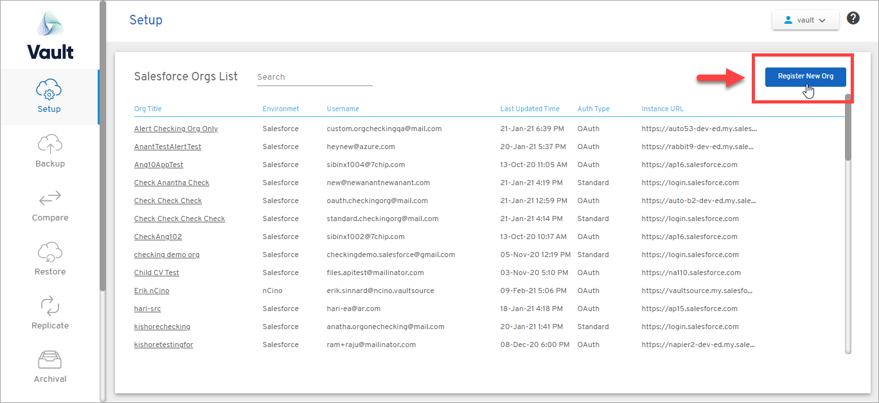Select the Archival box icon
This screenshot has width=879, height=403.
[49, 359]
